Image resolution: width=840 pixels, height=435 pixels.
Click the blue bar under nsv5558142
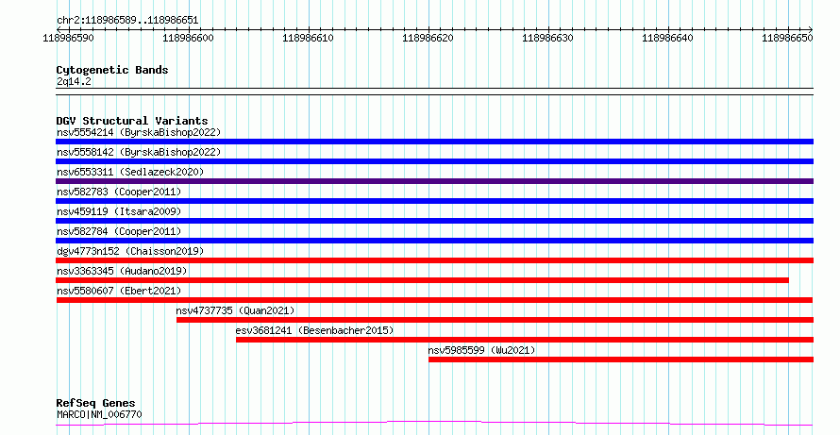434,161
